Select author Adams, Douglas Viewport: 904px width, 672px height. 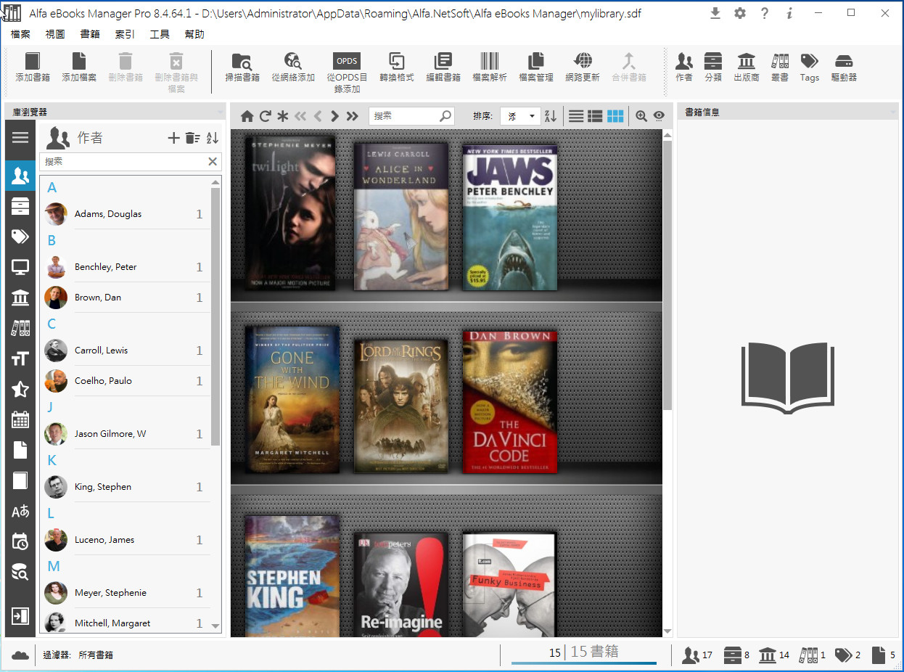point(126,214)
